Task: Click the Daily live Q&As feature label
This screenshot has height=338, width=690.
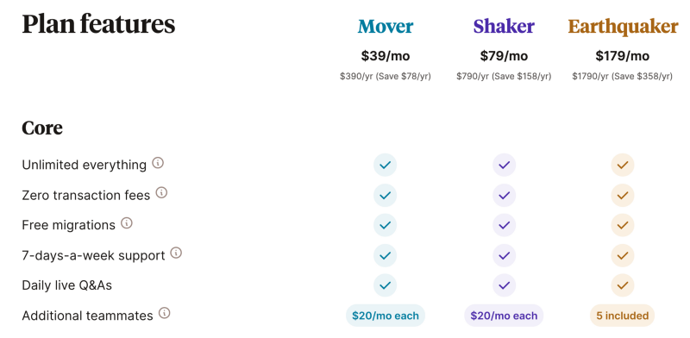Action: [x=67, y=285]
